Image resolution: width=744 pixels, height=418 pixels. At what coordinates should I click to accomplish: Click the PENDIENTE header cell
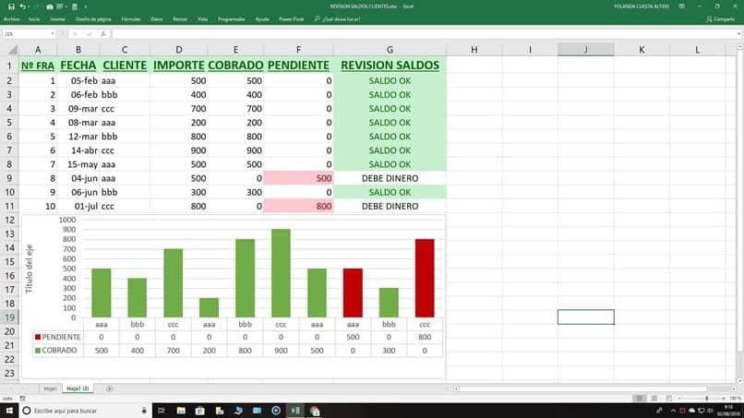tap(298, 66)
